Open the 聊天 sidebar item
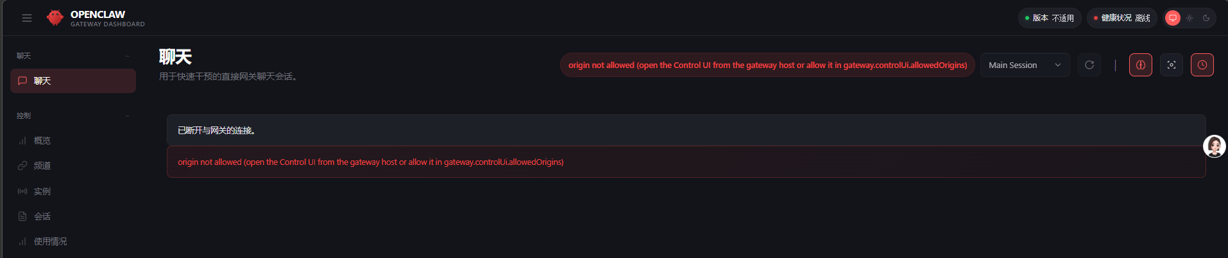The image size is (1228, 258). tap(73, 81)
